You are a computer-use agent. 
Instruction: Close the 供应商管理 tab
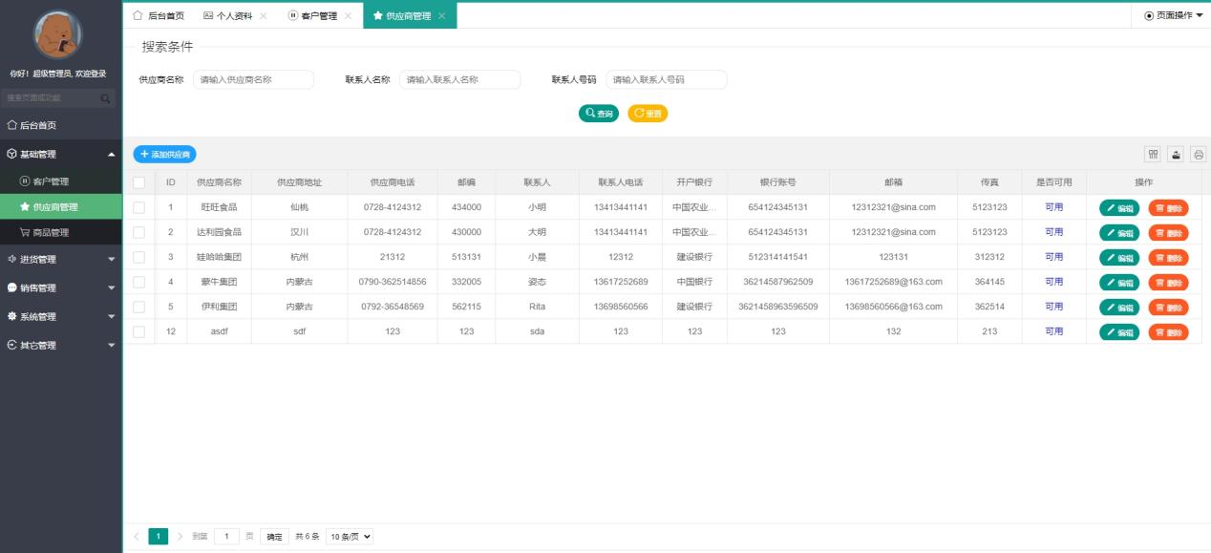(441, 16)
